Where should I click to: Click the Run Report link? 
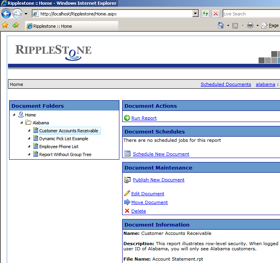(x=144, y=118)
